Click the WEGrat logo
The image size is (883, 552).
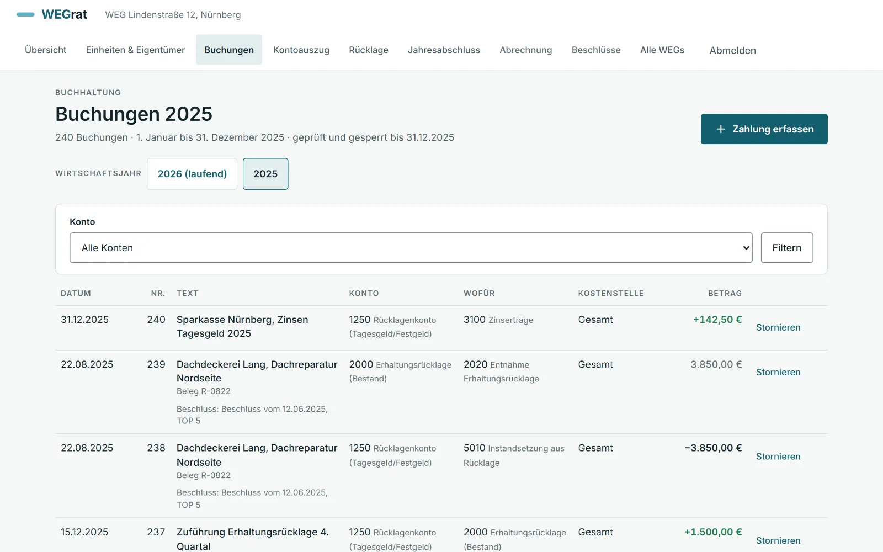tap(52, 14)
